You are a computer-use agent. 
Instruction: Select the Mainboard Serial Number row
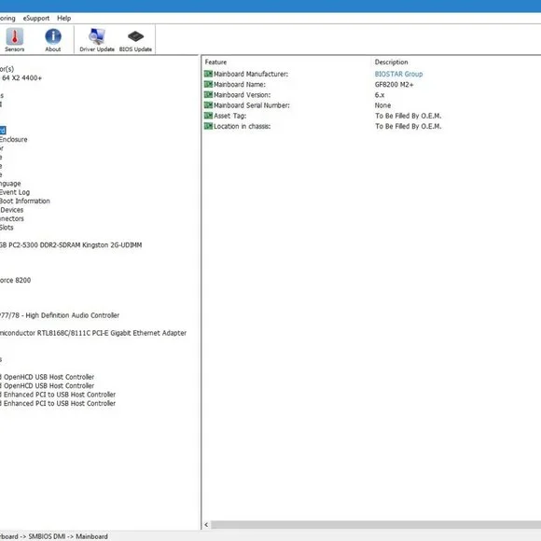tap(371, 105)
